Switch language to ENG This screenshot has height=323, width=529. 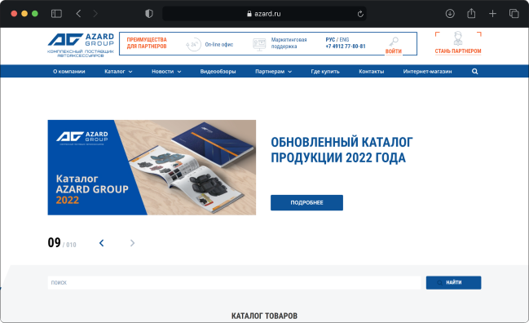[x=344, y=39]
